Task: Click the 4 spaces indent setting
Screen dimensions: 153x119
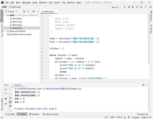Action: [136, 117]
